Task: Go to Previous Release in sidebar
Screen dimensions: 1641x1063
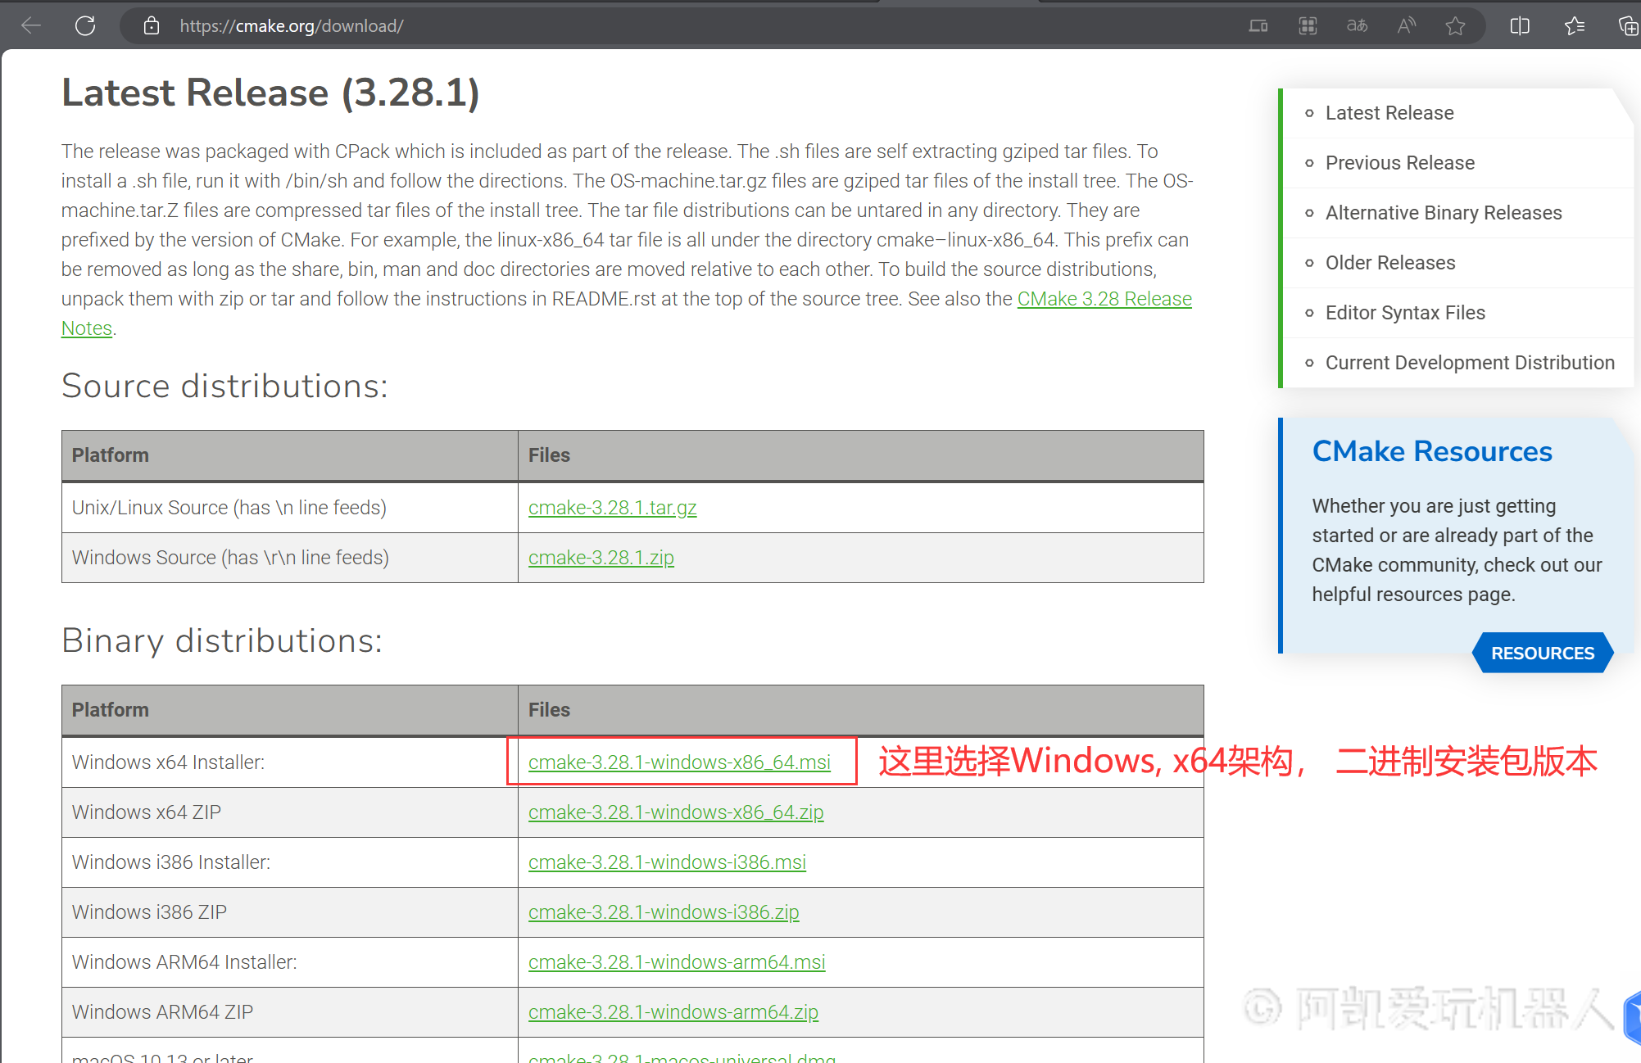Action: click(1400, 163)
